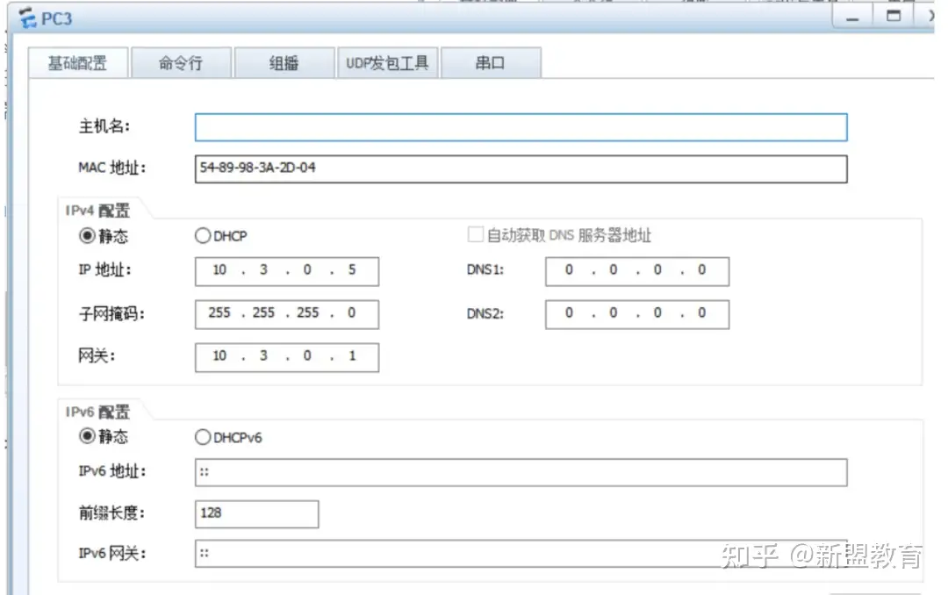Choose the DHCPv6 radio option
This screenshot has width=948, height=595.
click(x=203, y=436)
